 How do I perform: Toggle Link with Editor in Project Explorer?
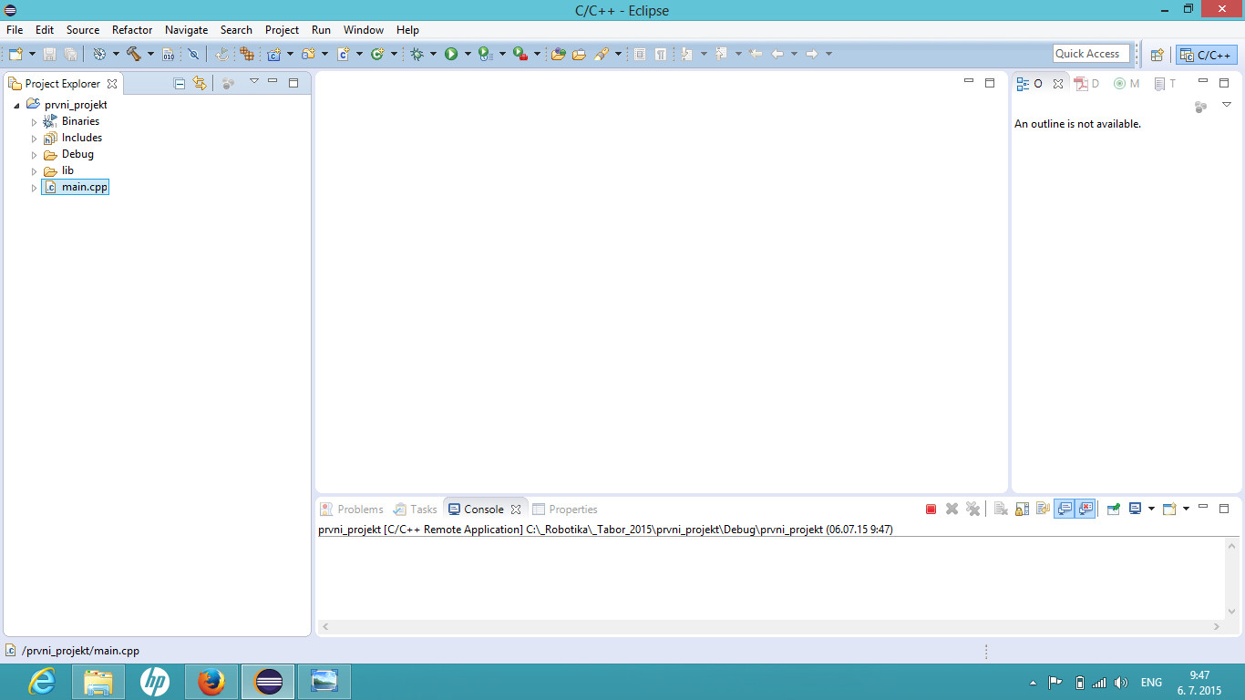[x=200, y=83]
